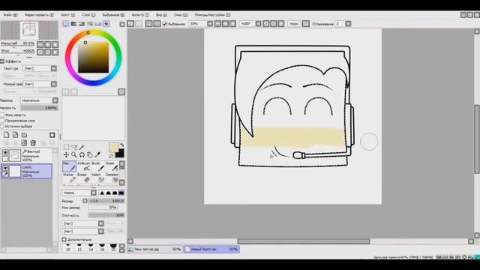
Task: Show the HSV sliders panel icon
Action: (82, 24)
